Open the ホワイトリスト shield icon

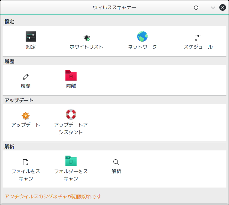pos(87,38)
